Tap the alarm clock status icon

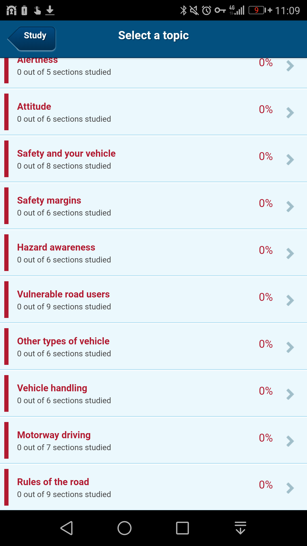[x=207, y=11]
